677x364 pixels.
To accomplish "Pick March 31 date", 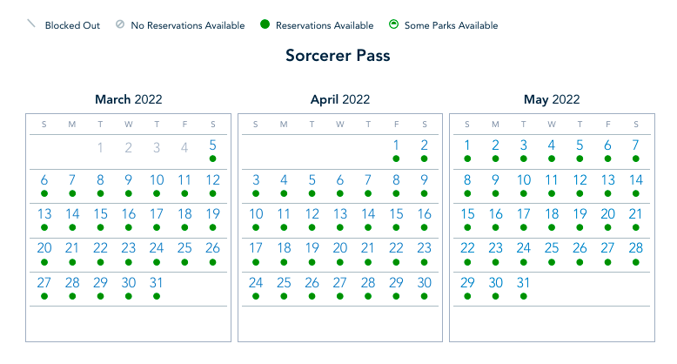I will tap(157, 282).
